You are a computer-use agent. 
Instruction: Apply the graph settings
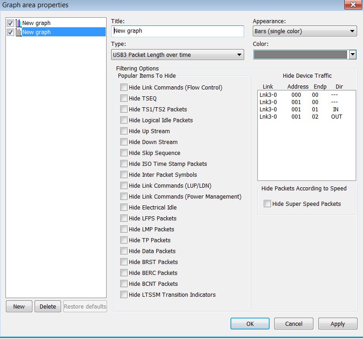point(338,324)
